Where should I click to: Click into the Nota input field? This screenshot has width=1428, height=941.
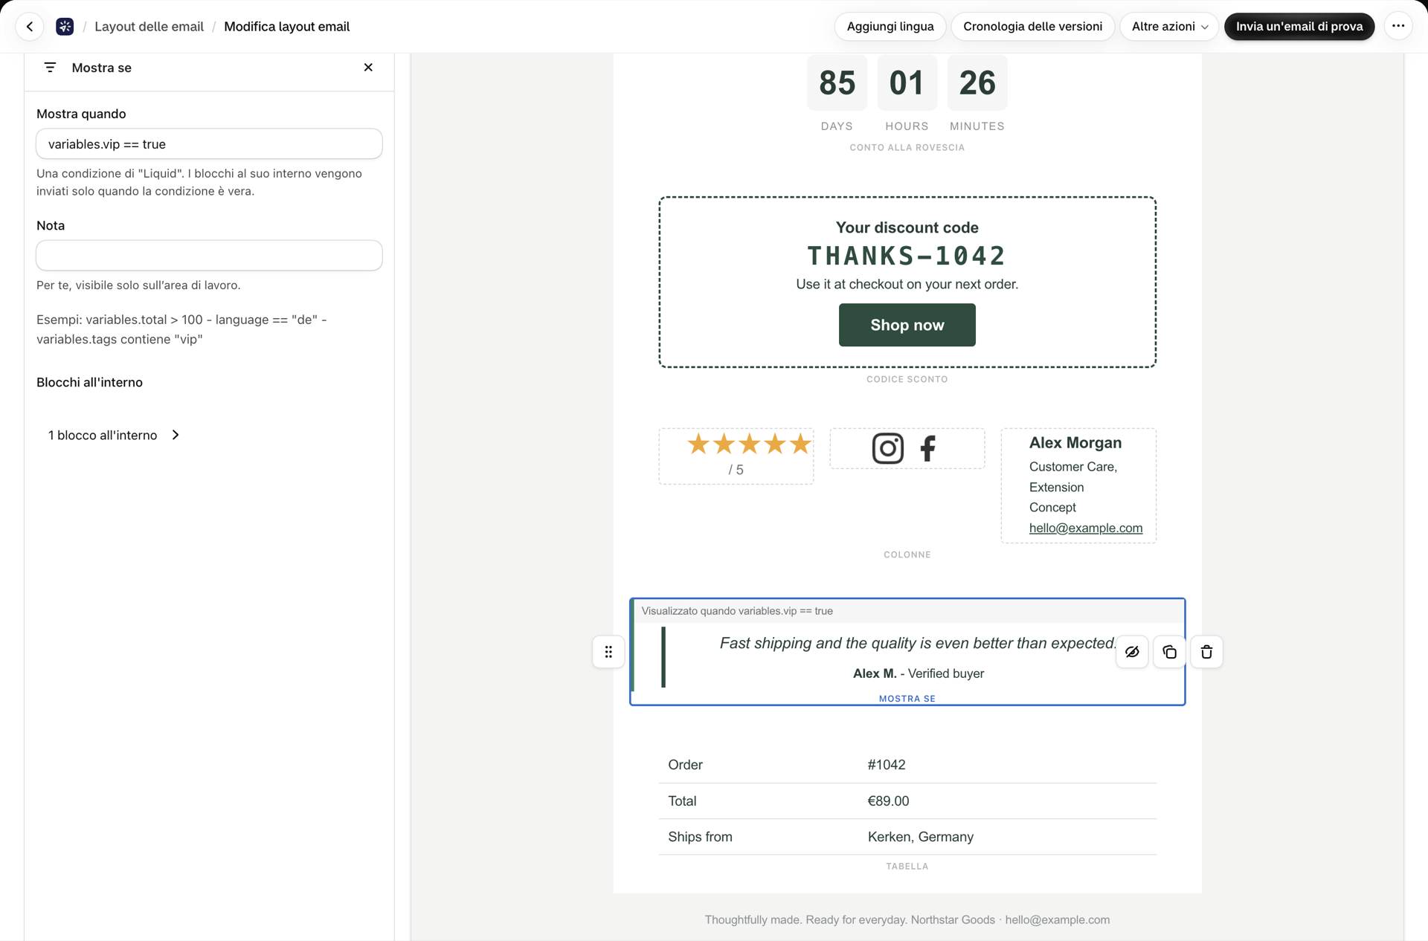point(209,256)
